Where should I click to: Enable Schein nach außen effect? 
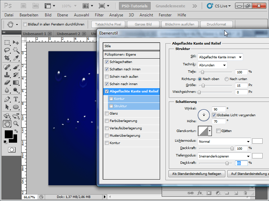[x=107, y=77]
